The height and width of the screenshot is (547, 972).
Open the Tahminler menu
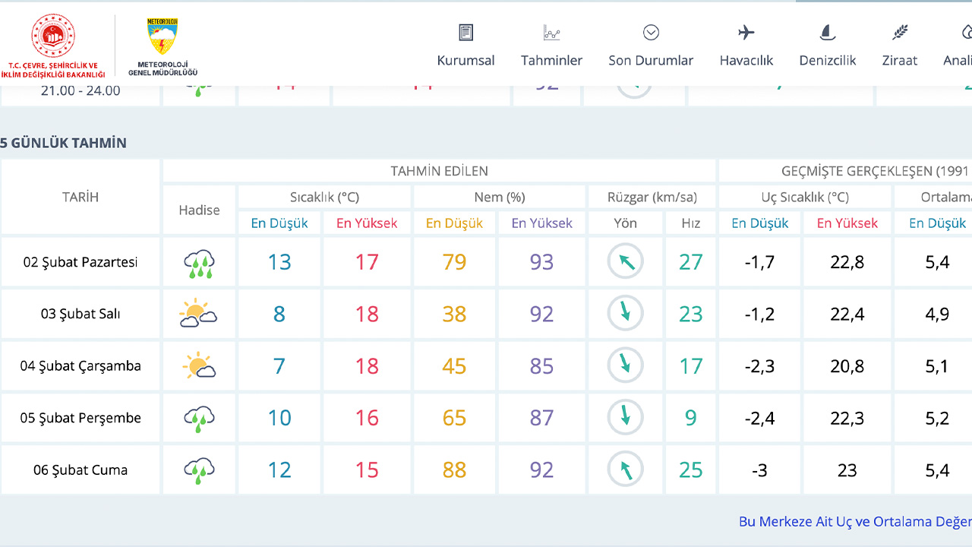point(551,60)
